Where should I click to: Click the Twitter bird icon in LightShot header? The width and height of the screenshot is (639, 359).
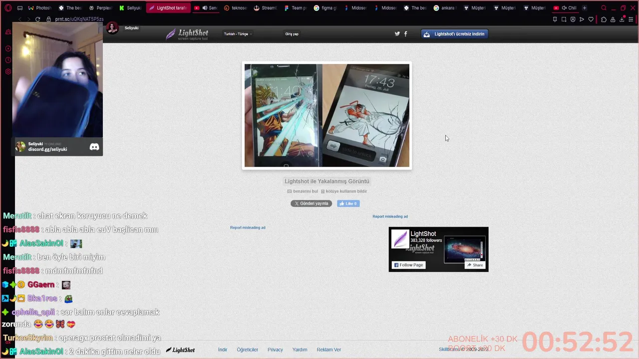coord(397,34)
